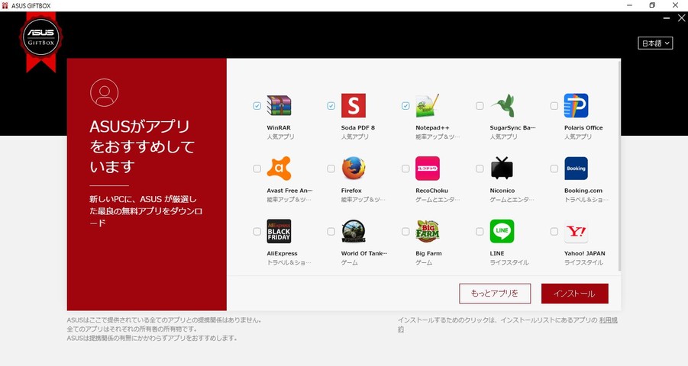The image size is (688, 366).
Task: Click the Avast Free Antivirus icon
Action: tap(279, 169)
